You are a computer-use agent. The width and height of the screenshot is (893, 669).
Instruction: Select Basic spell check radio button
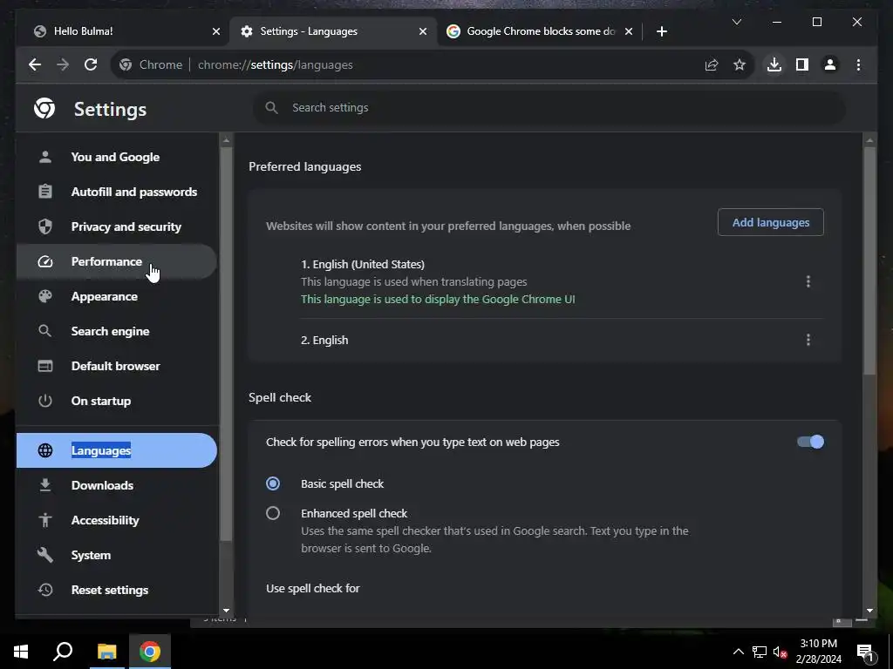[x=273, y=483]
